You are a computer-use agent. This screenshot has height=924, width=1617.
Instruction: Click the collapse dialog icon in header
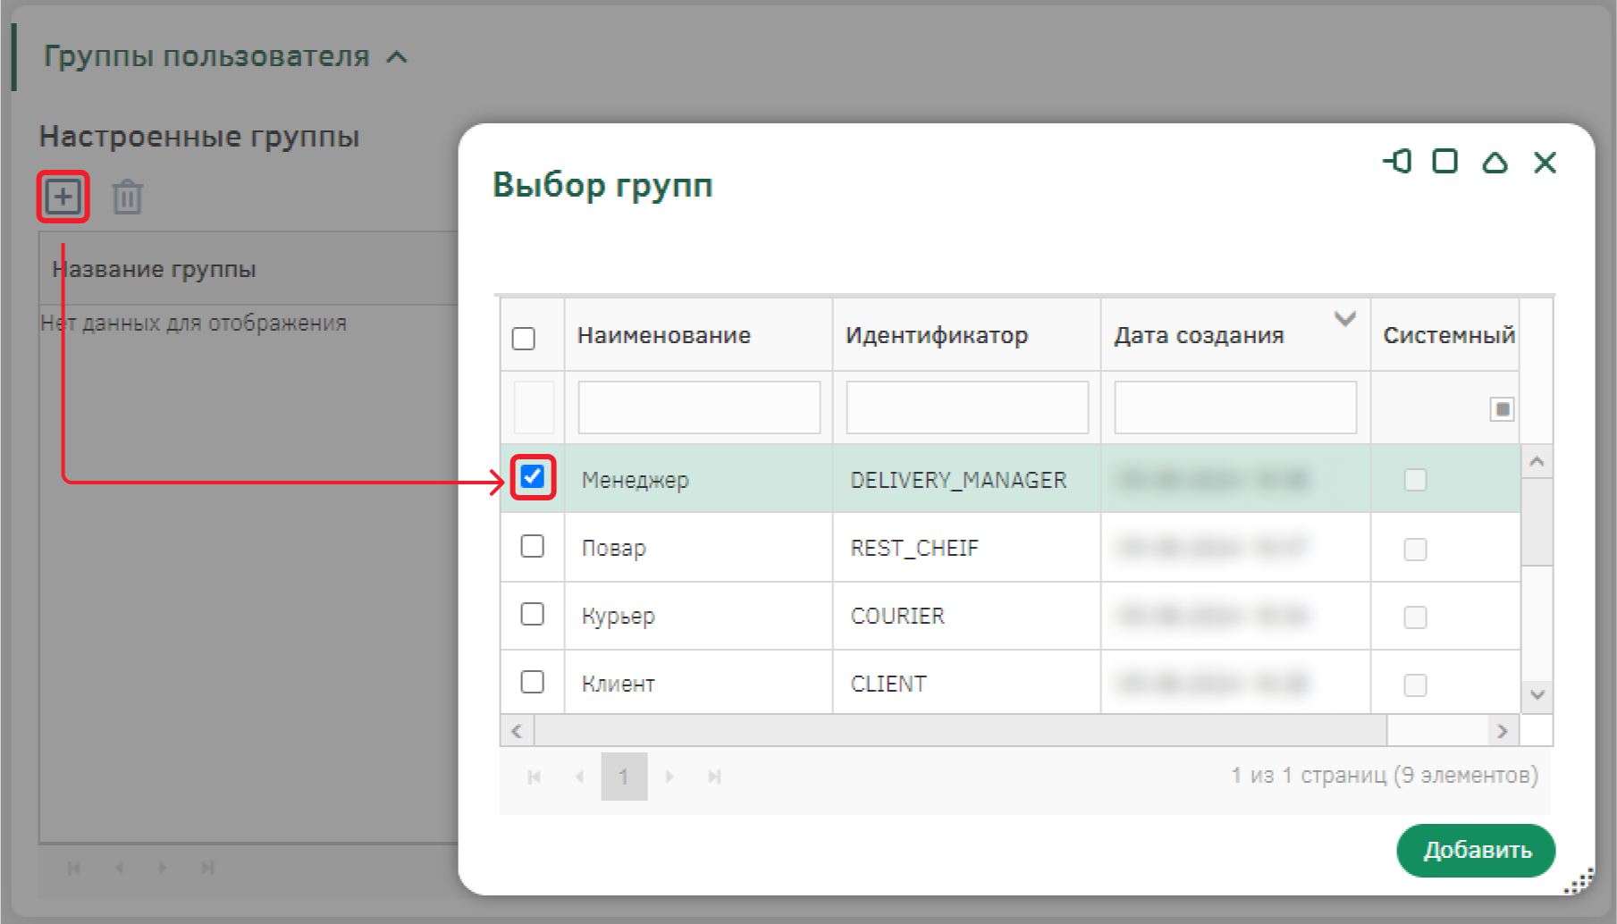[x=1495, y=162]
